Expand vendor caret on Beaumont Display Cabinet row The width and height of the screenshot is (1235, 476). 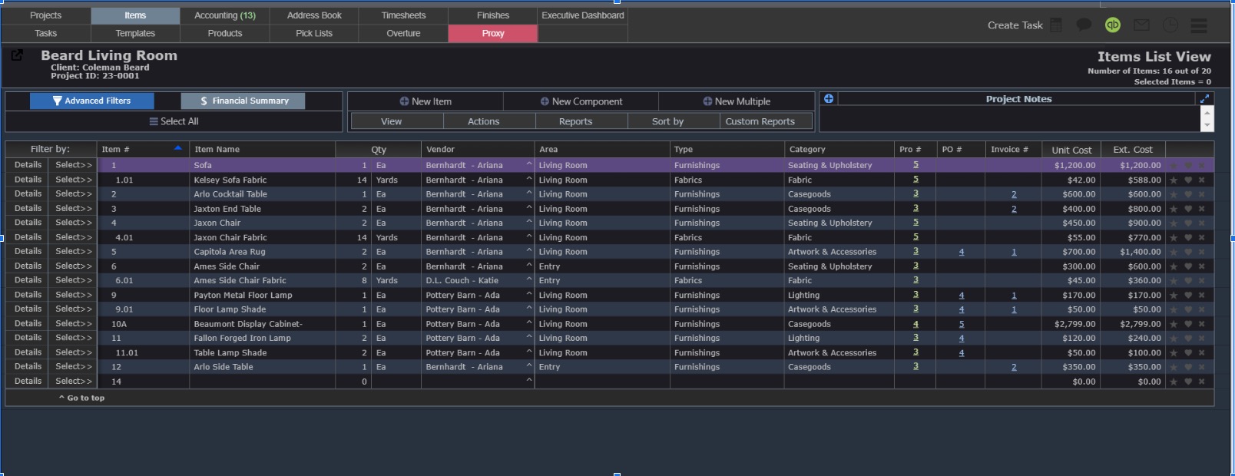(528, 322)
